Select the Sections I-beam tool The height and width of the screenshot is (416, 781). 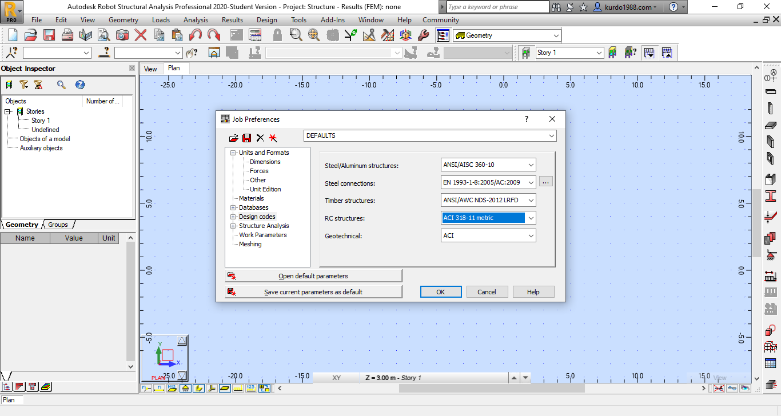(x=771, y=196)
